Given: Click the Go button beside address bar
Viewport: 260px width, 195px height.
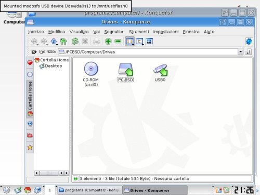Looking at the screenshot, I should pos(249,51).
